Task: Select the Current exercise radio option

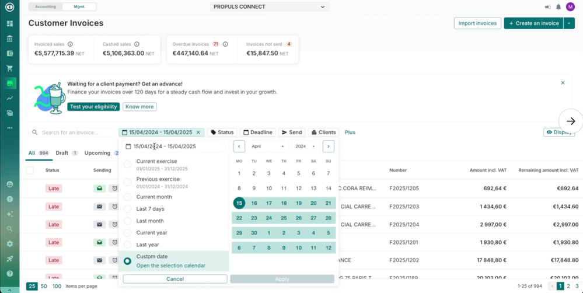Action: (127, 165)
